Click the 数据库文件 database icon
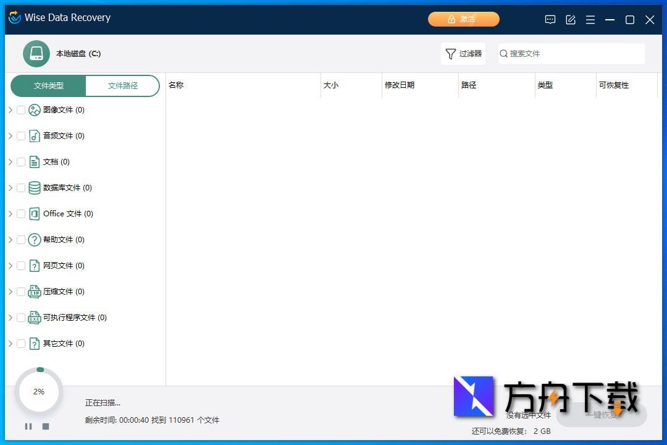 [34, 187]
